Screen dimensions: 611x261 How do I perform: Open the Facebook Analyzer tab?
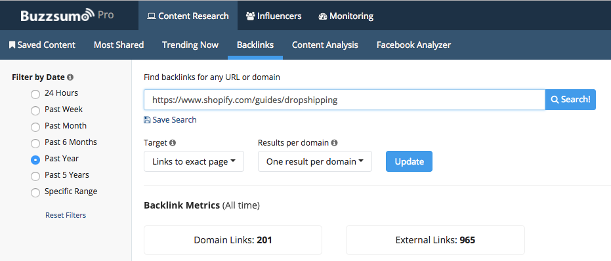(x=413, y=45)
